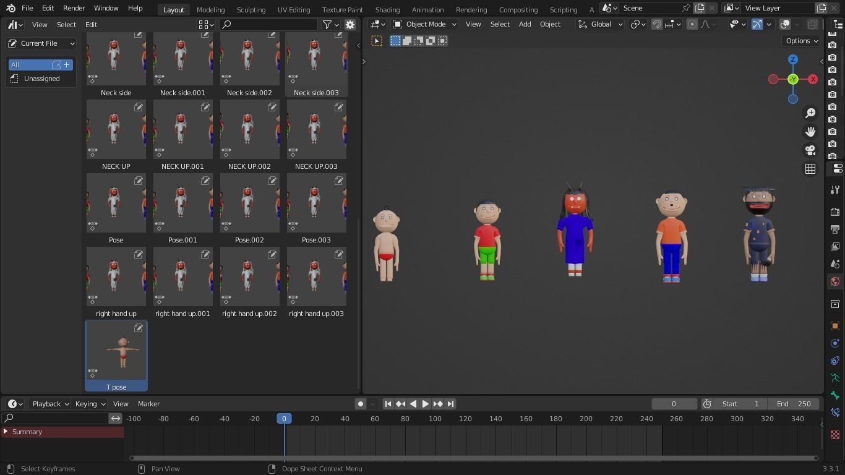This screenshot has height=475, width=845.
Task: Toggle auto keying record button
Action: [361, 404]
